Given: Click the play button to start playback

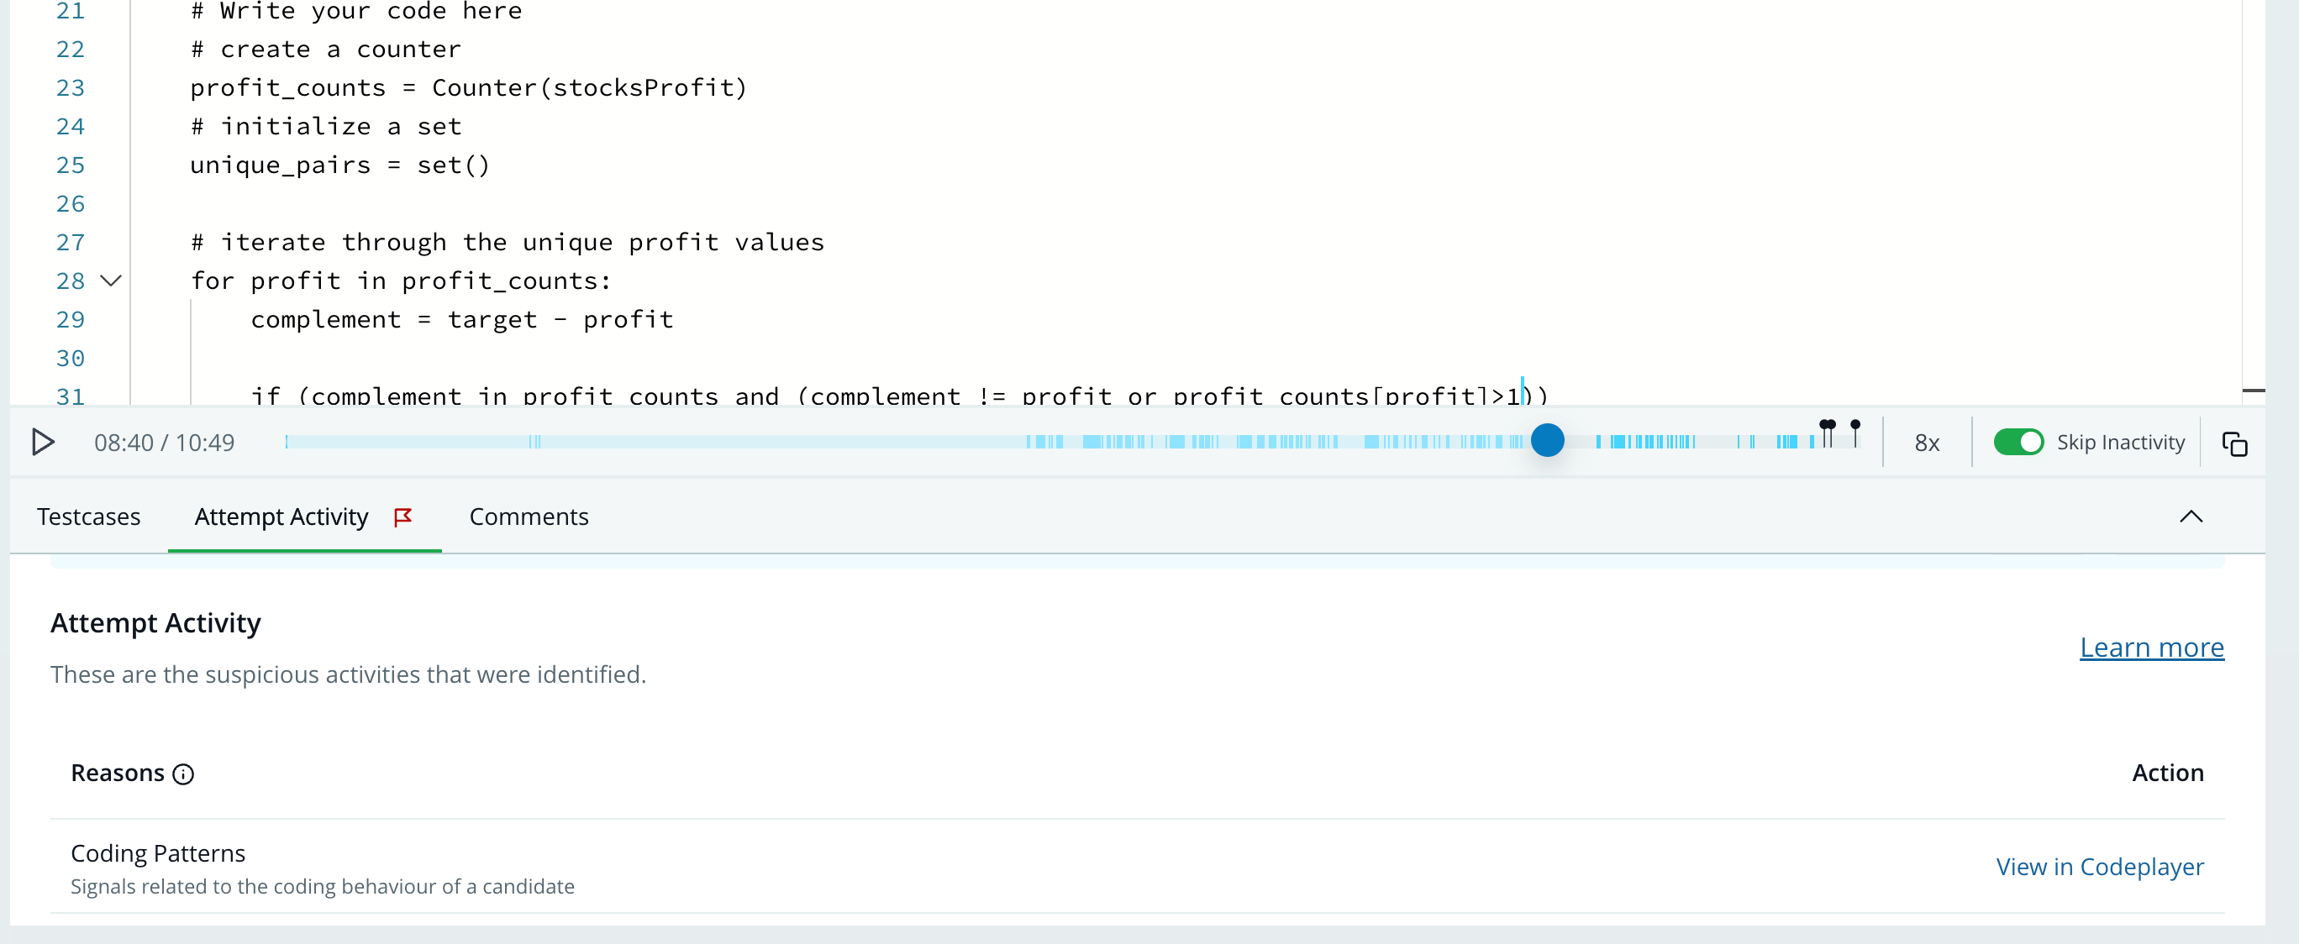Looking at the screenshot, I should [x=43, y=443].
